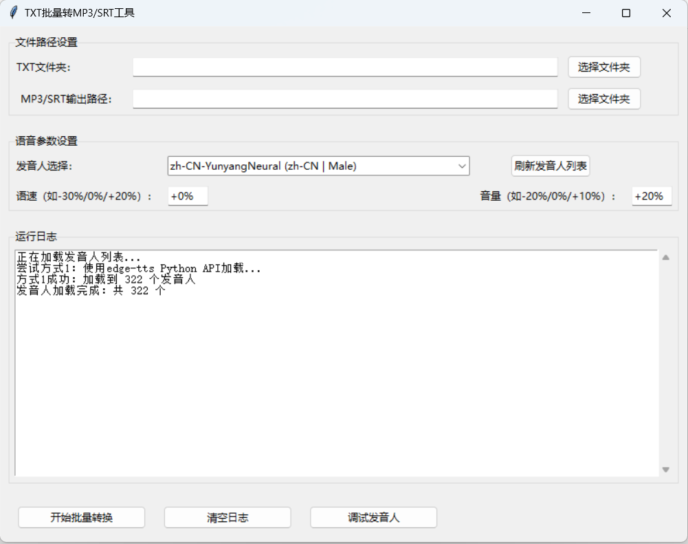Start batch conversion with 开始批量转换
Image resolution: width=688 pixels, height=544 pixels.
[81, 517]
